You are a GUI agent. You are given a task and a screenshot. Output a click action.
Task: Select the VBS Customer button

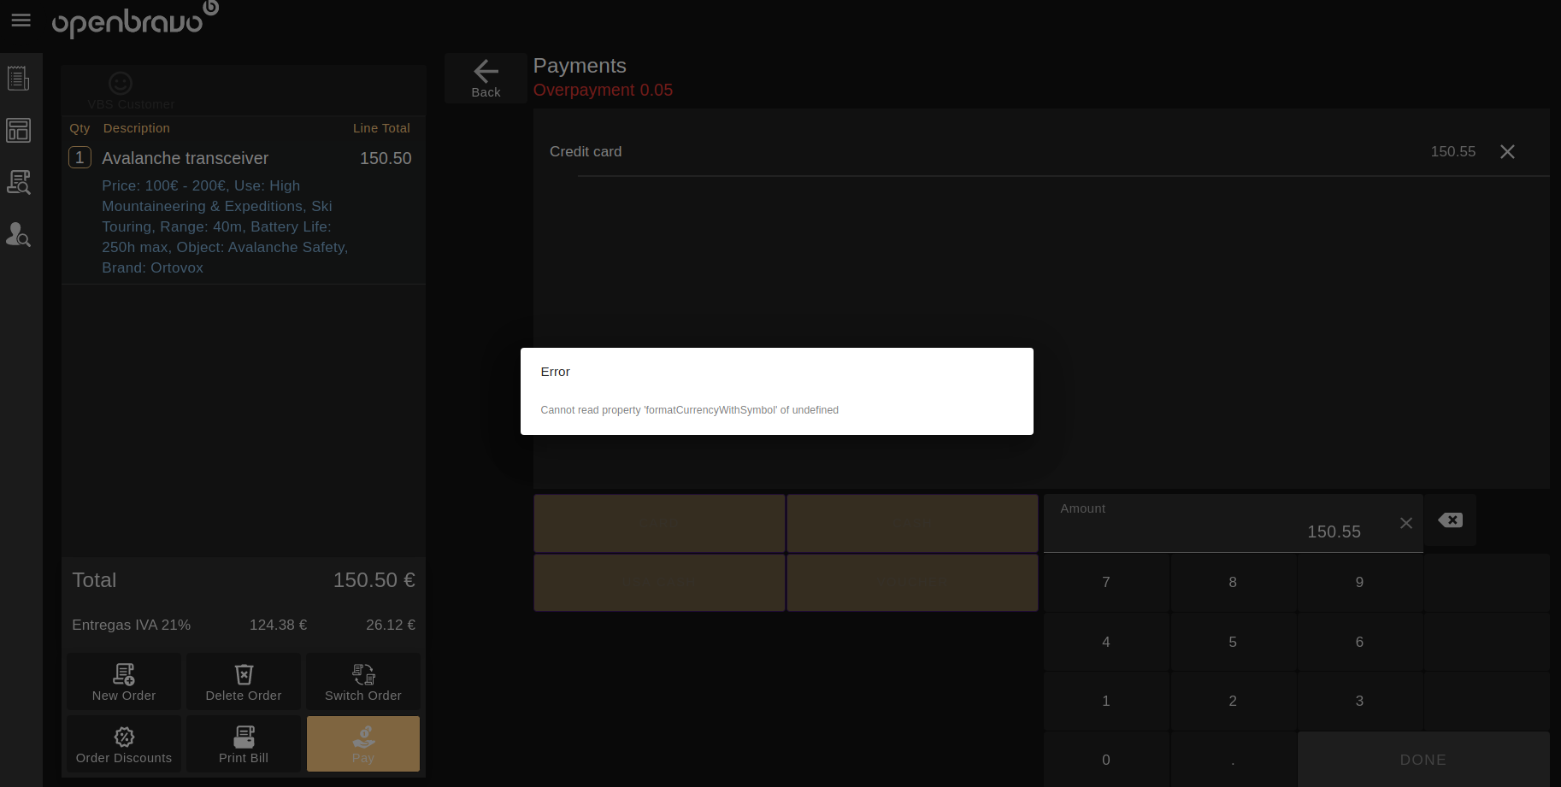click(x=131, y=91)
